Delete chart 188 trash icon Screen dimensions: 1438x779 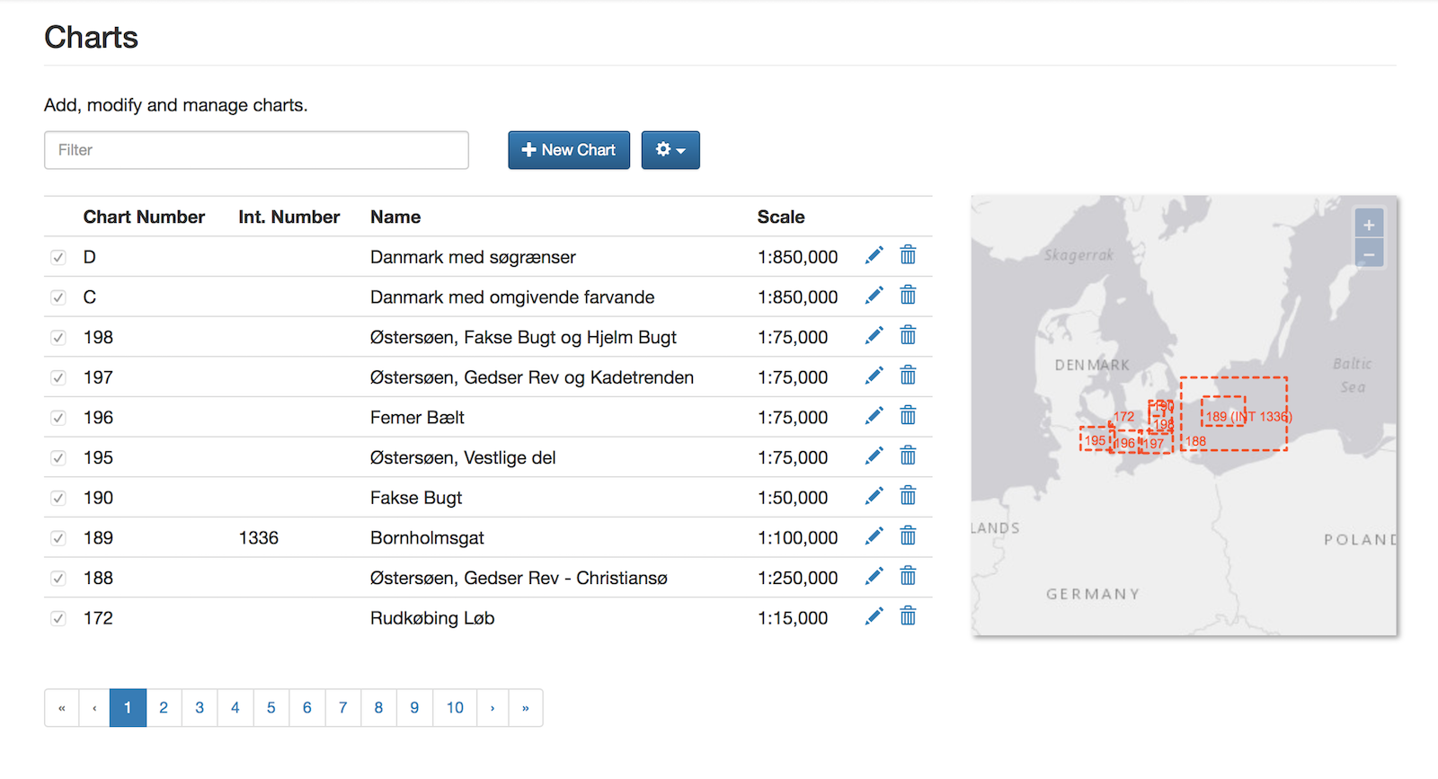point(908,575)
